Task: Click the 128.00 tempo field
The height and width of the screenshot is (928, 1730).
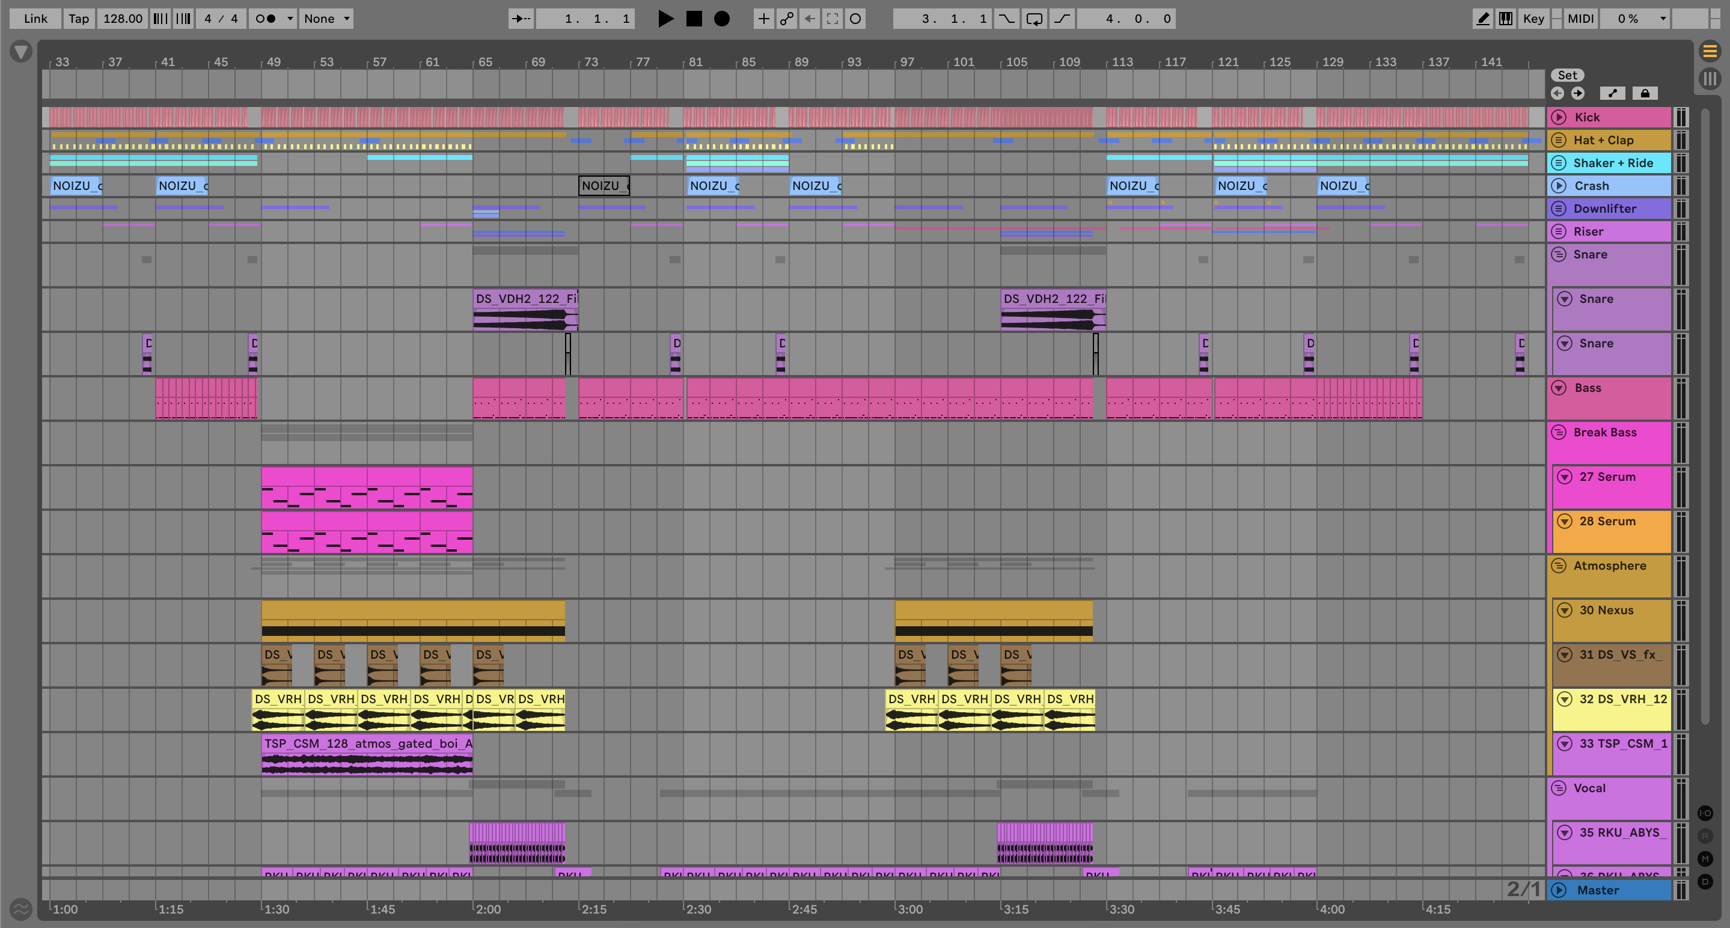Action: click(x=122, y=19)
